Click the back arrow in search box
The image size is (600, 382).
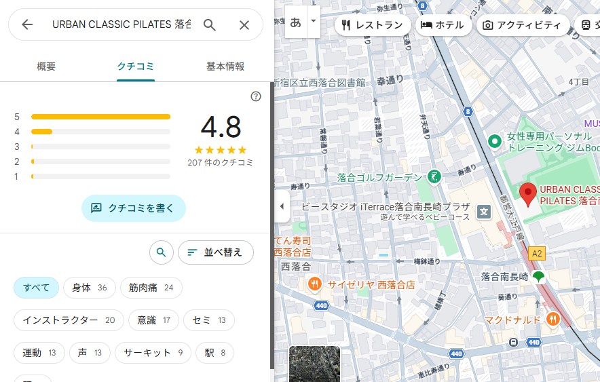tap(27, 25)
